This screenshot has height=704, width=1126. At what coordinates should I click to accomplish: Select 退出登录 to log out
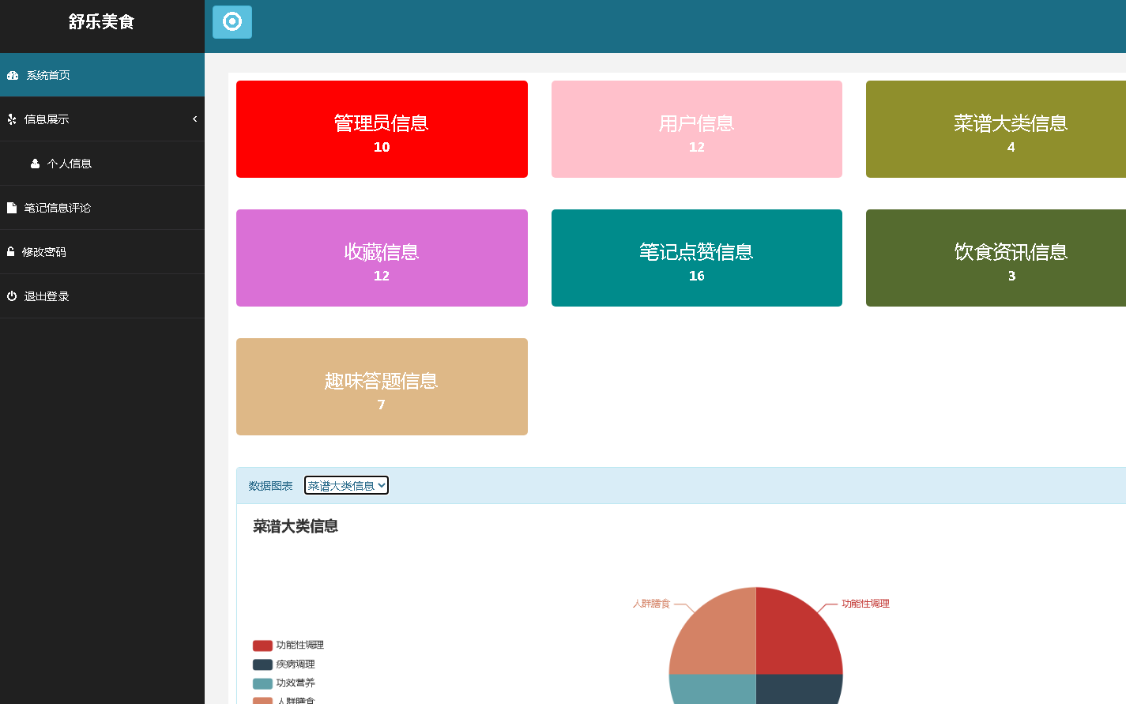(x=102, y=296)
